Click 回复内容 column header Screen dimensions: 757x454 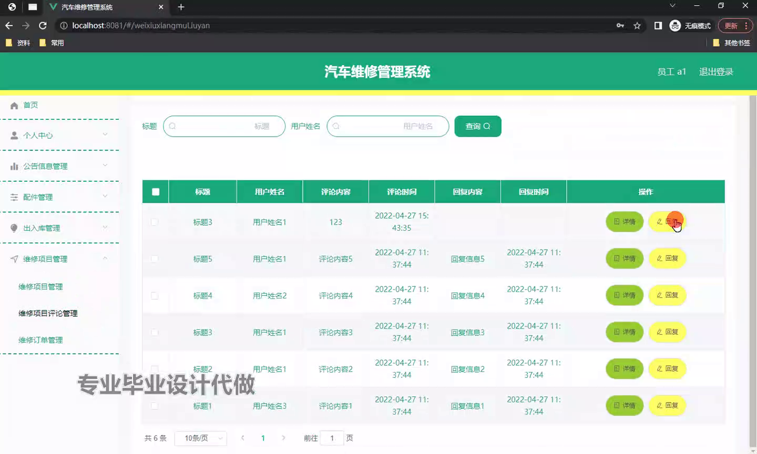468,192
